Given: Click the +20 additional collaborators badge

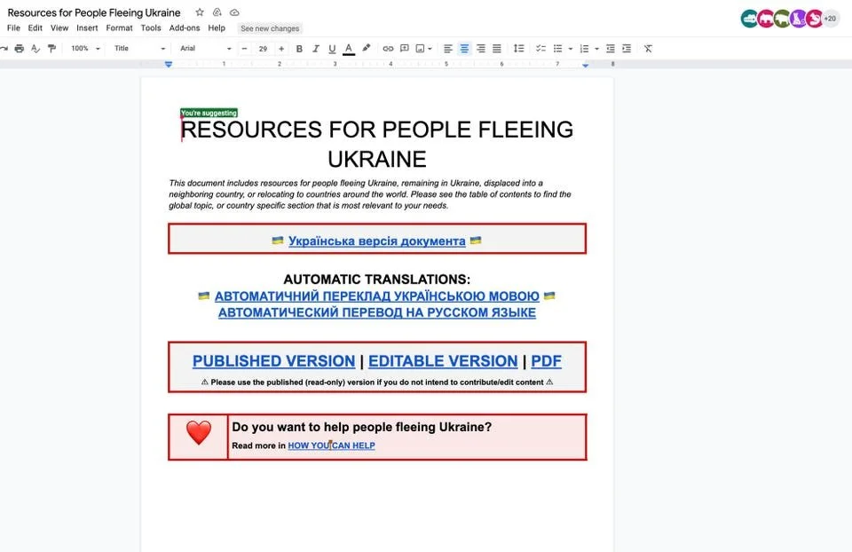Looking at the screenshot, I should 831,19.
